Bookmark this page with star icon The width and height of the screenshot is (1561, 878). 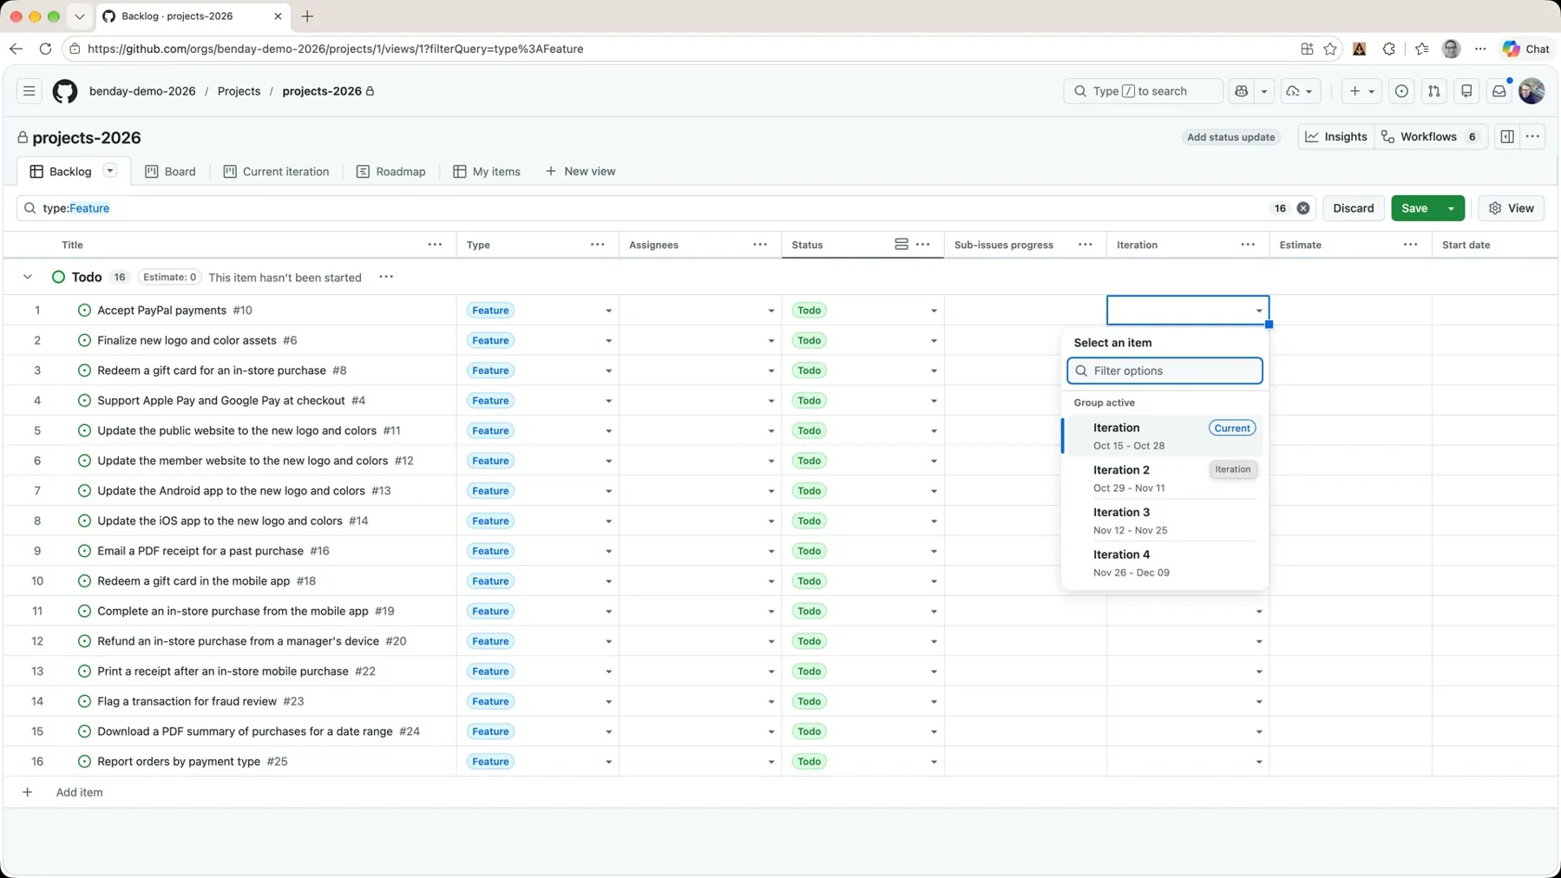pyautogui.click(x=1330, y=49)
